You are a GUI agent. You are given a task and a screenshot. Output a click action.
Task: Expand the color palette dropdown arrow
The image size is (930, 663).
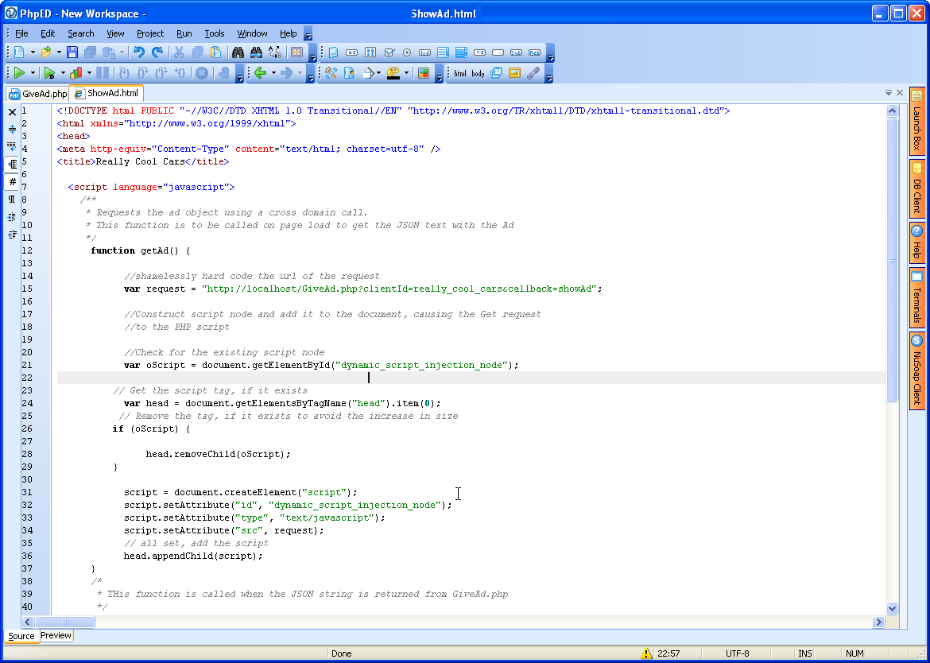point(406,73)
